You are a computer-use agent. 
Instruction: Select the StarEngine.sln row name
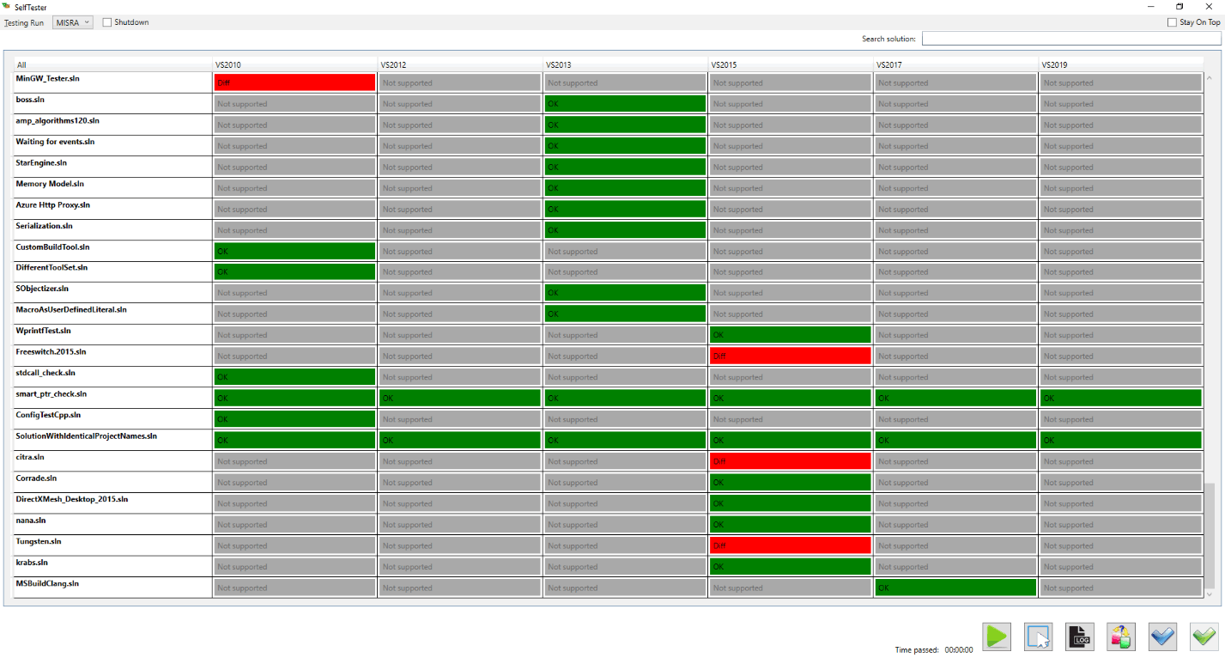tap(41, 162)
